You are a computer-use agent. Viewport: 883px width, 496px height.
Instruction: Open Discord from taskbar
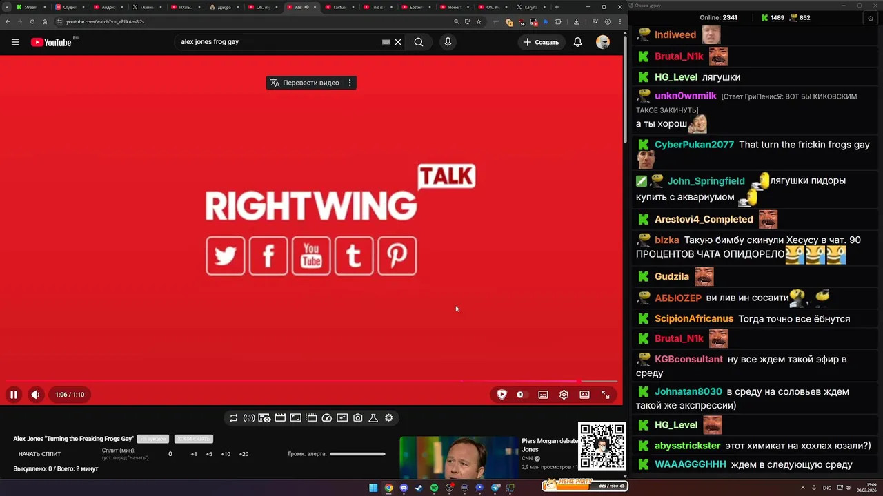coord(404,488)
